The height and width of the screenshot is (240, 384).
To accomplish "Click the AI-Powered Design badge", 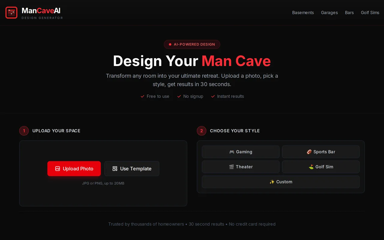I will click(x=192, y=44).
